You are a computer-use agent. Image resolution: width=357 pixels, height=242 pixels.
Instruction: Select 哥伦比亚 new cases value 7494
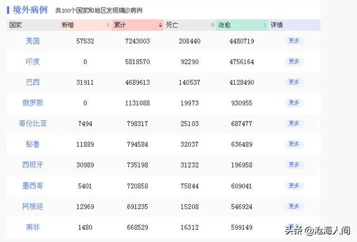(x=85, y=124)
